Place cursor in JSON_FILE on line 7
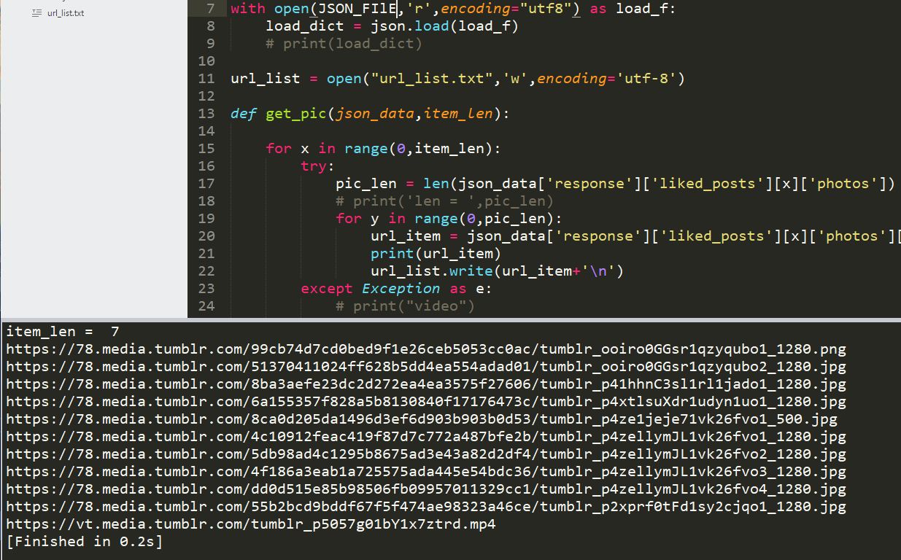This screenshot has height=560, width=901. (x=357, y=9)
